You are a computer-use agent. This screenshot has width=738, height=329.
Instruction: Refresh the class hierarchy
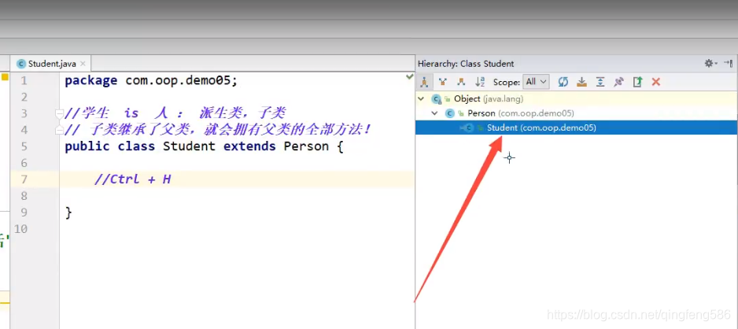[x=563, y=82]
